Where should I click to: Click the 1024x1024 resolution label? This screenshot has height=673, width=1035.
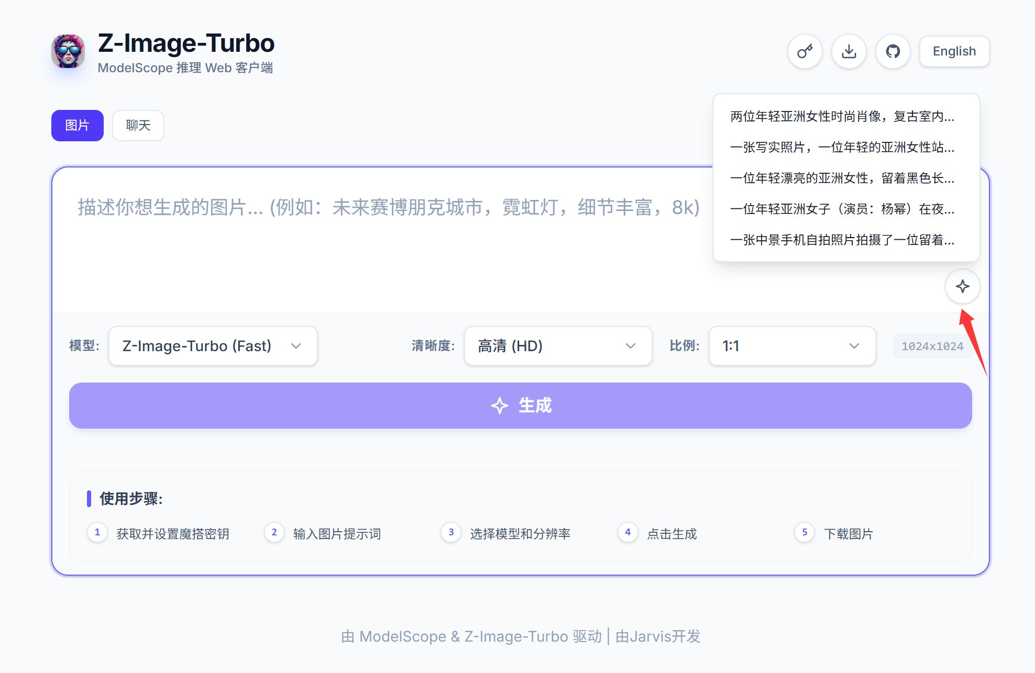click(932, 346)
